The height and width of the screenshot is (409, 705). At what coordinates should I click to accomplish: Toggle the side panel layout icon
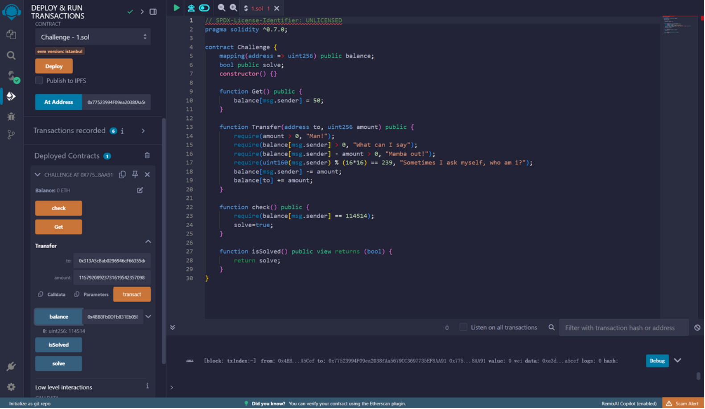coord(153,12)
